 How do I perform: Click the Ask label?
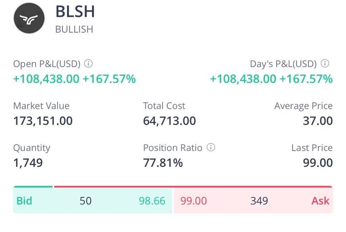320,201
